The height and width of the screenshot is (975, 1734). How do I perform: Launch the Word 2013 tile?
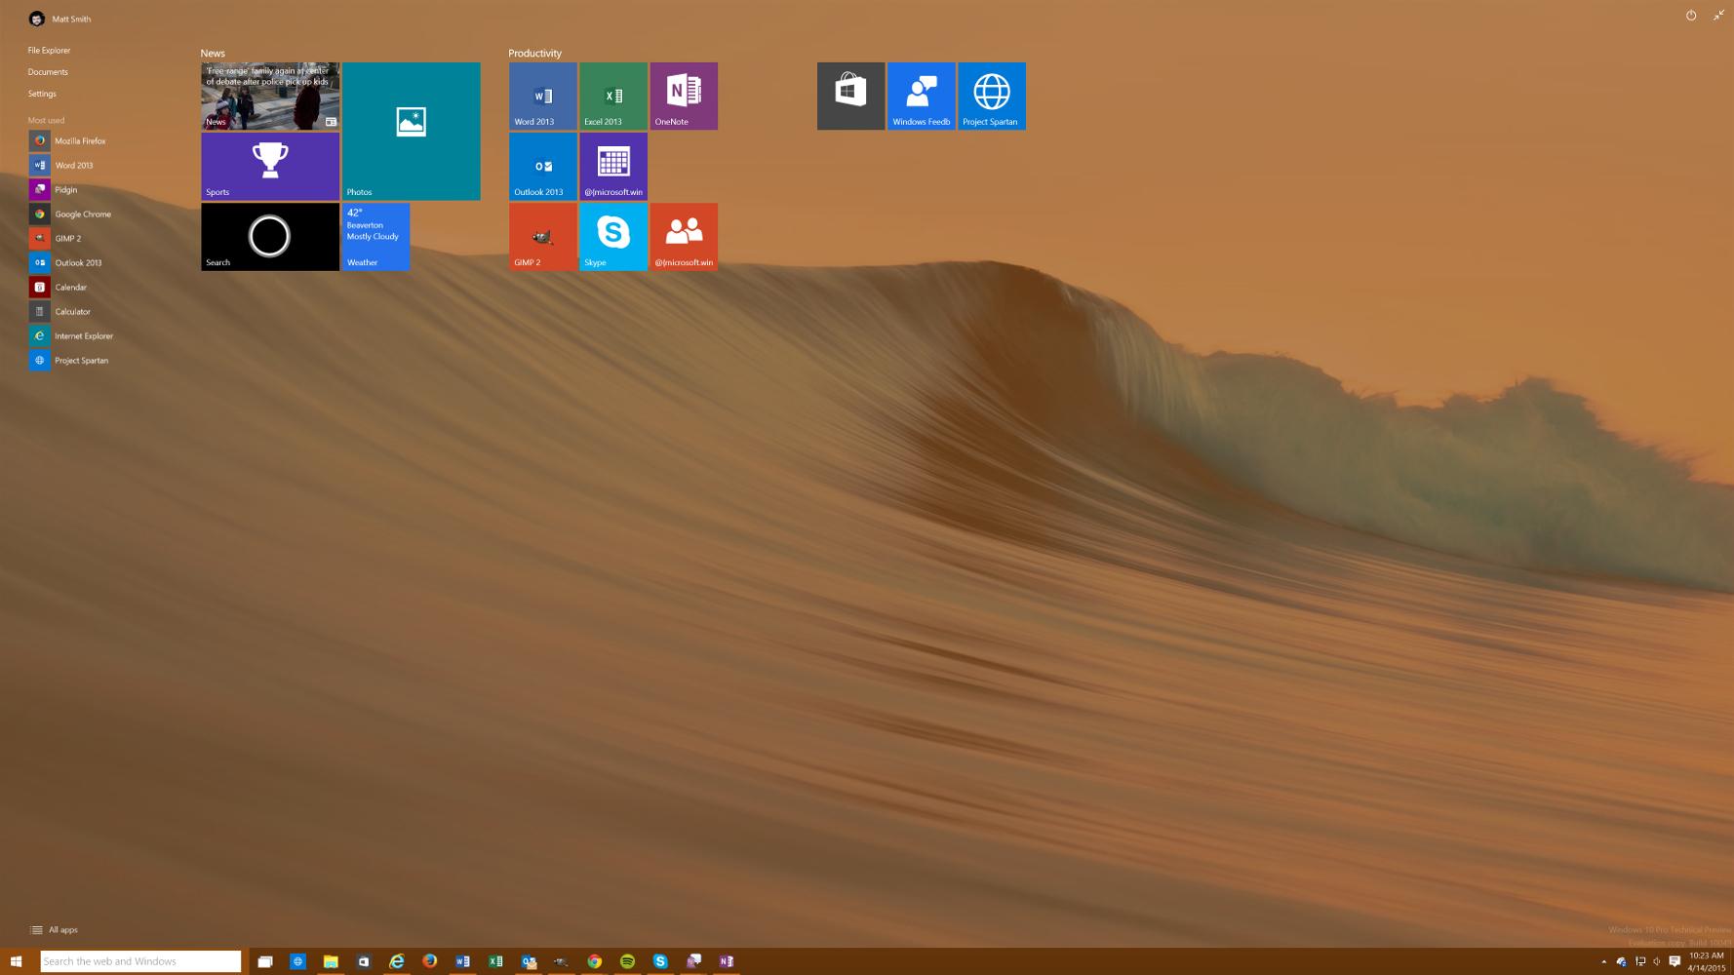tap(542, 96)
